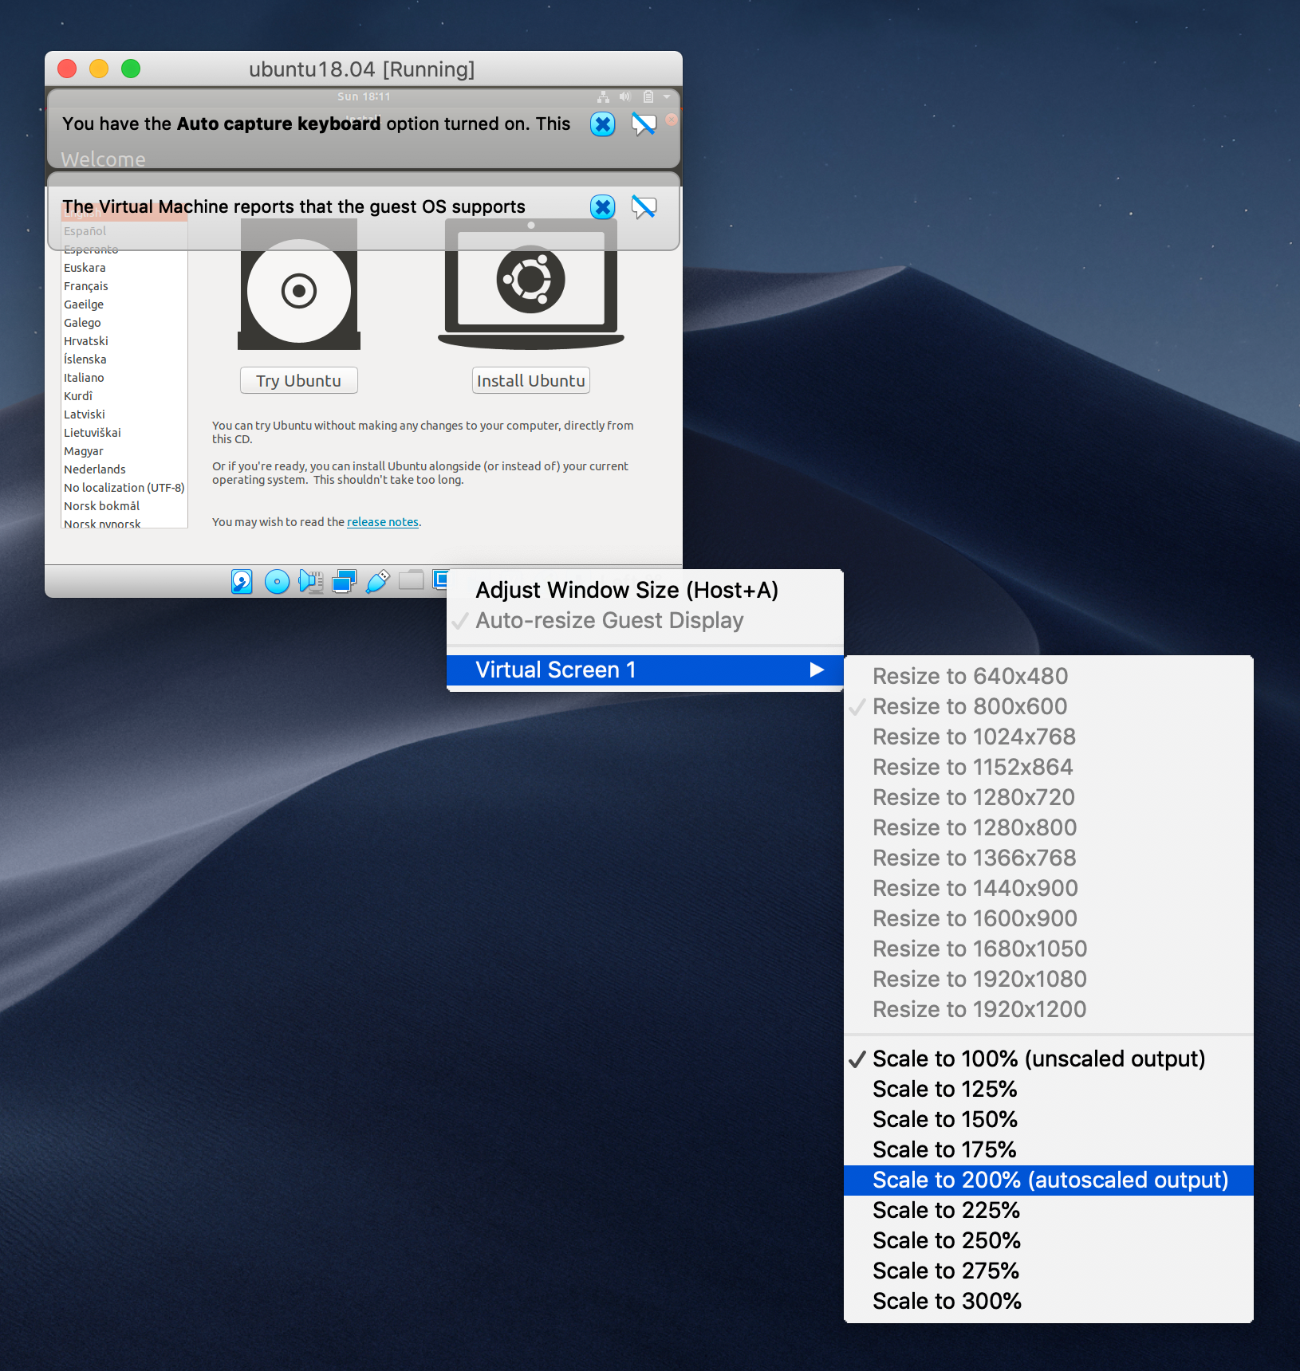
Task: Click the Try Ubuntu button
Action: [299, 380]
